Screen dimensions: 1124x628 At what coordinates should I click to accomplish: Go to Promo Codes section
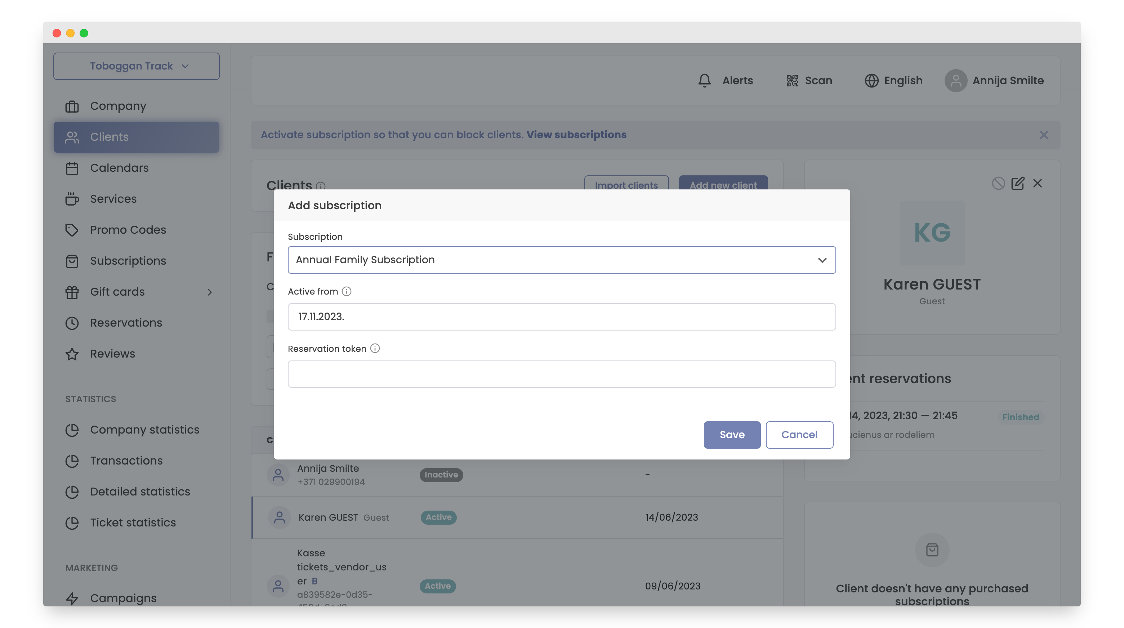click(x=128, y=230)
